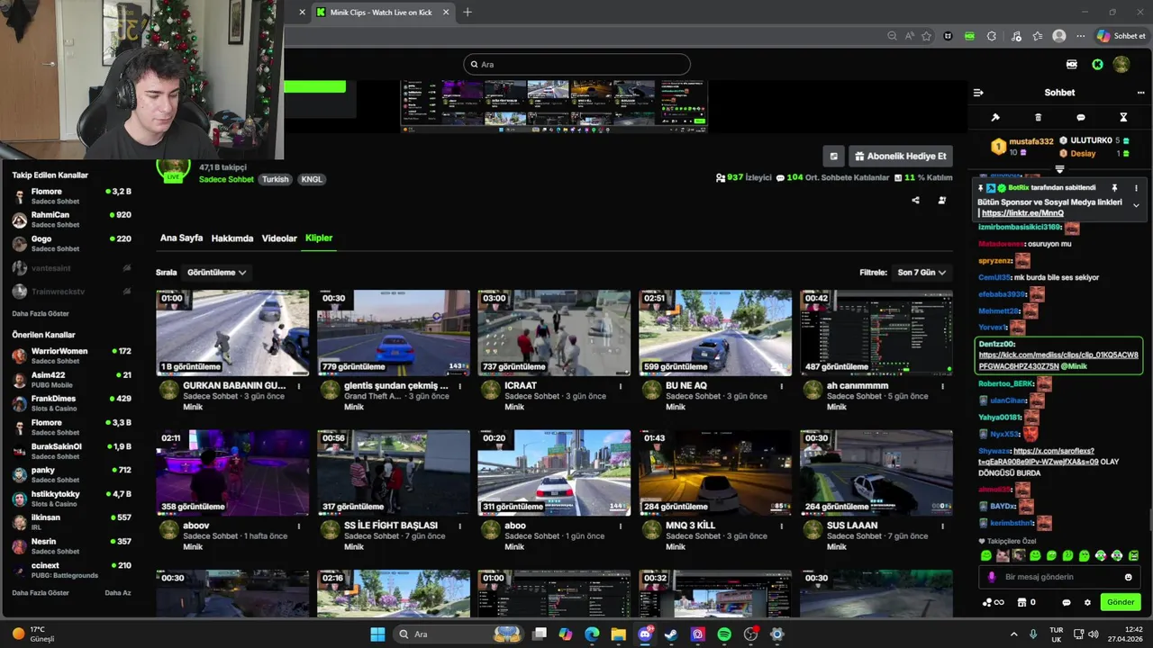
Task: Open Steam from the taskbar
Action: point(671,634)
